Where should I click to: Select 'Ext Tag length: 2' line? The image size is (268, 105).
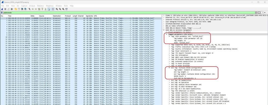(181, 72)
